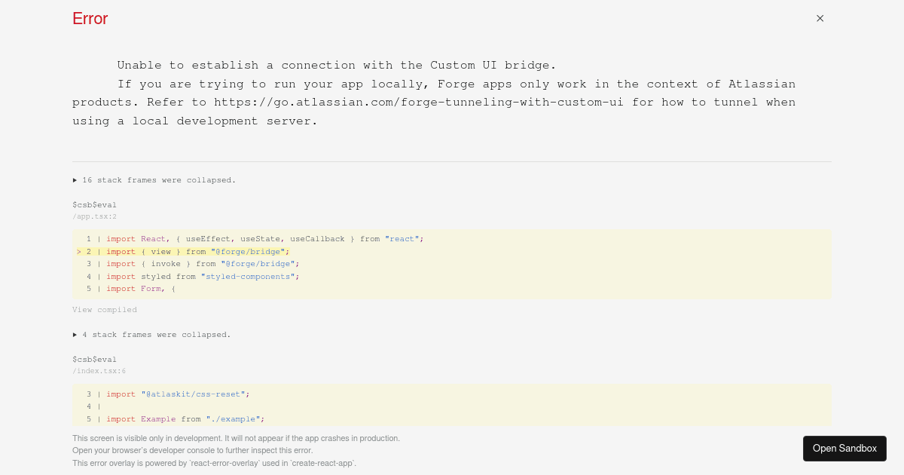The image size is (904, 475).
Task: Click code line importing invoke from @forge/bridge
Action: coord(452,264)
